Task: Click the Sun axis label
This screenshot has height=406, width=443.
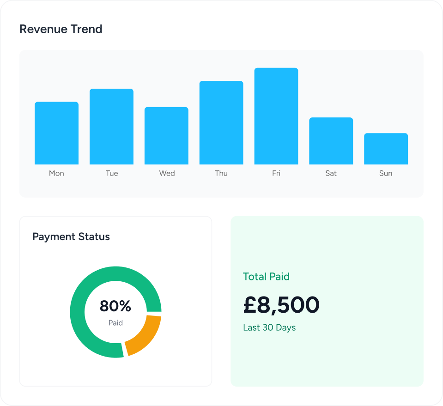Action: click(386, 173)
